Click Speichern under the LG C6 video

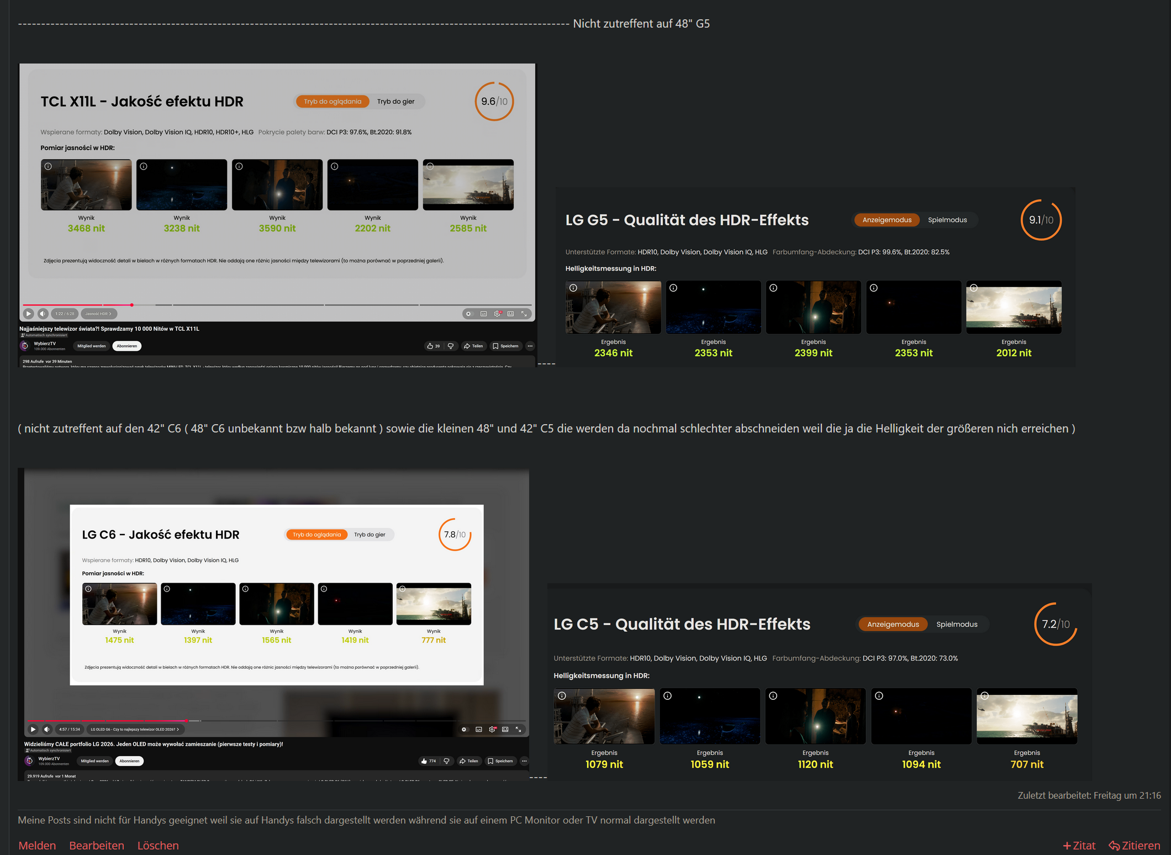(500, 761)
